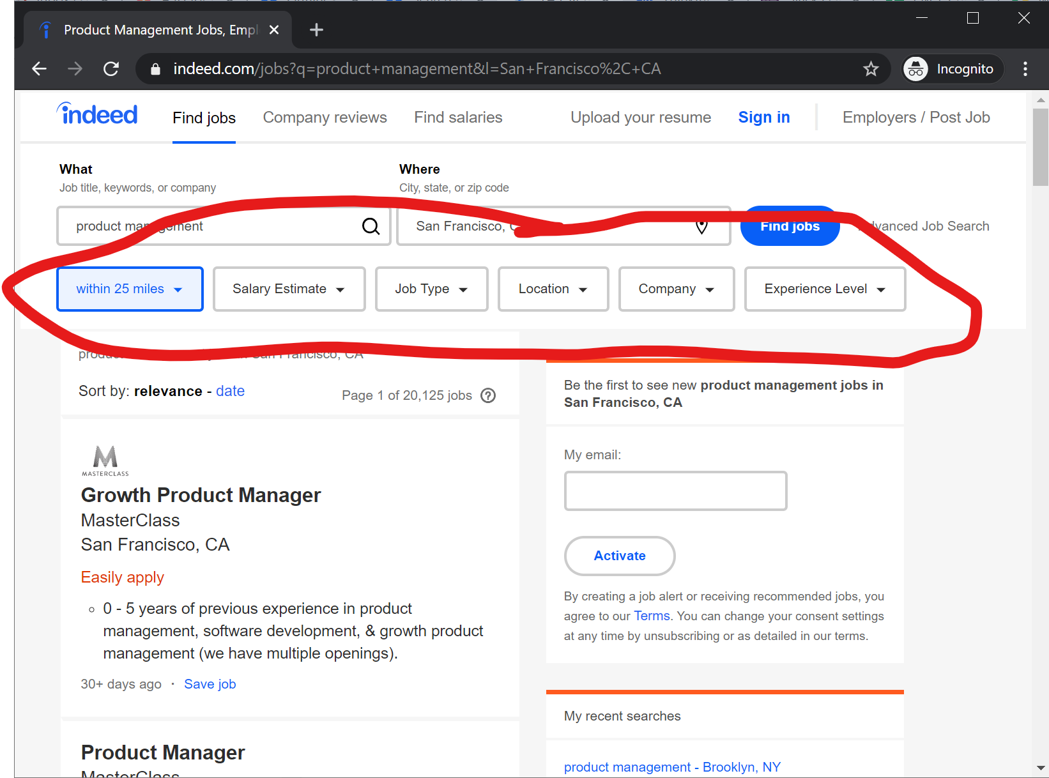The width and height of the screenshot is (1049, 778).
Task: Bookmark this page with the star icon
Action: point(871,69)
